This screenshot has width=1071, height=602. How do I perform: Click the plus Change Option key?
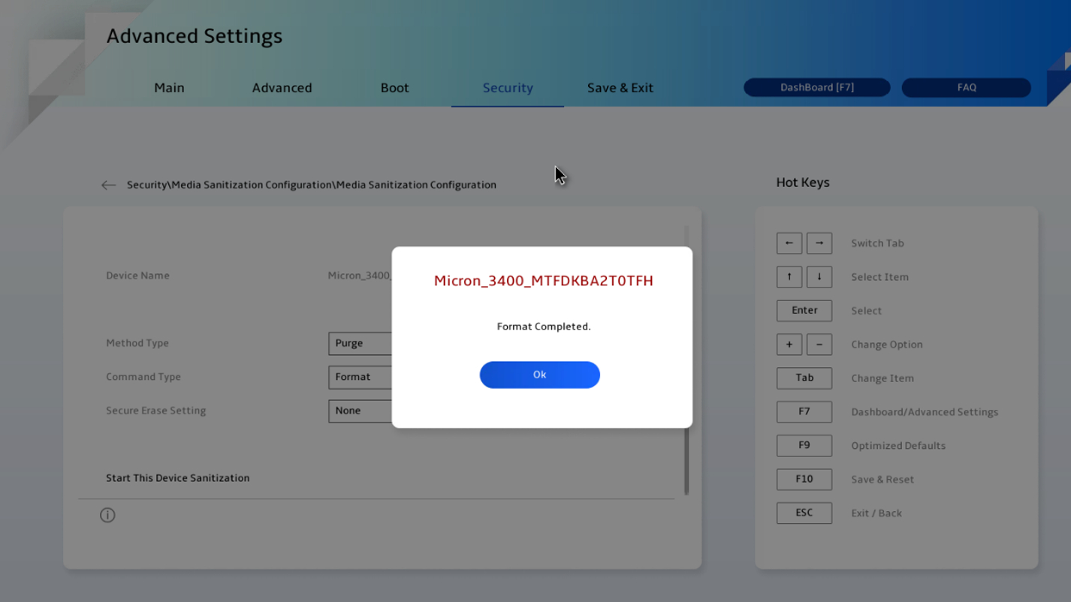click(789, 345)
